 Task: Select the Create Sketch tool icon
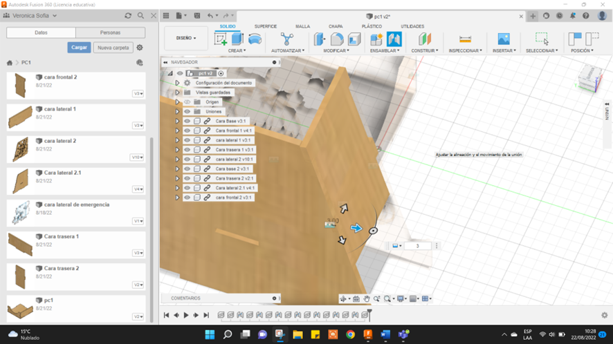221,39
